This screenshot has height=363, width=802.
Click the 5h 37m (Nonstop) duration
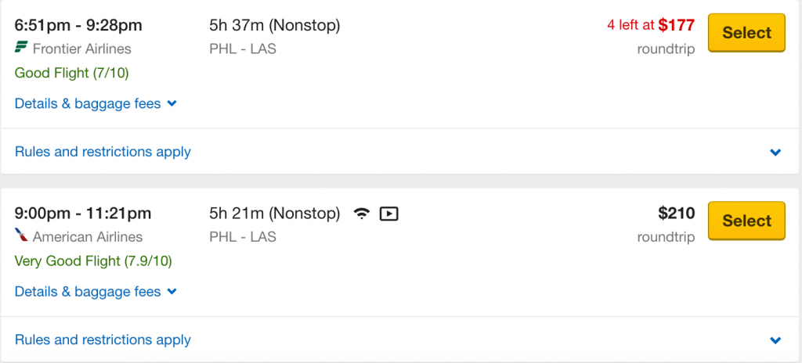tap(274, 25)
